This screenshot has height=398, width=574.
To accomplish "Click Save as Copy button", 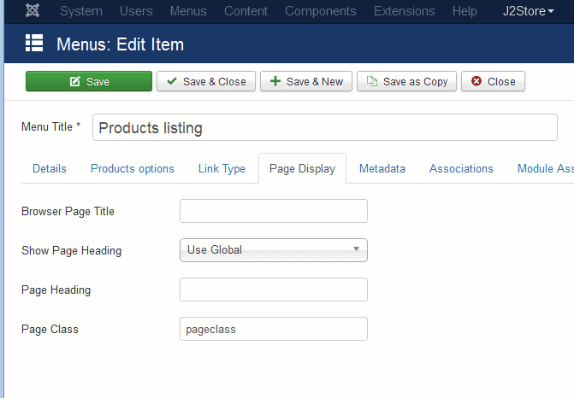I will click(406, 81).
